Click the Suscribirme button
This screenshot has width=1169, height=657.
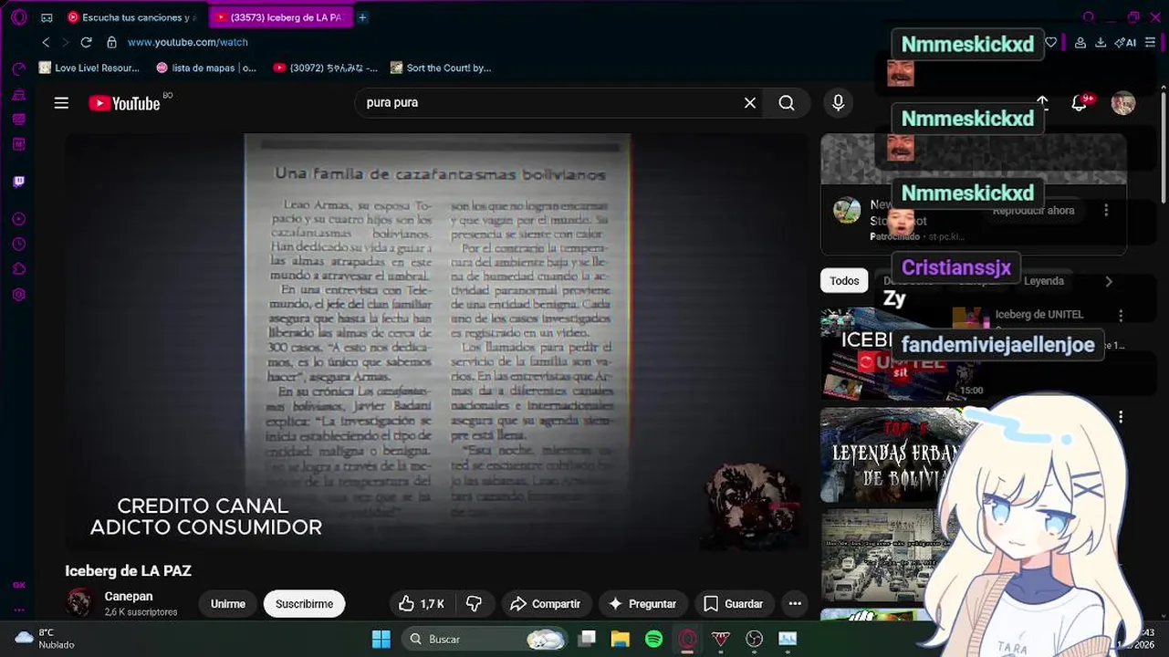click(305, 603)
